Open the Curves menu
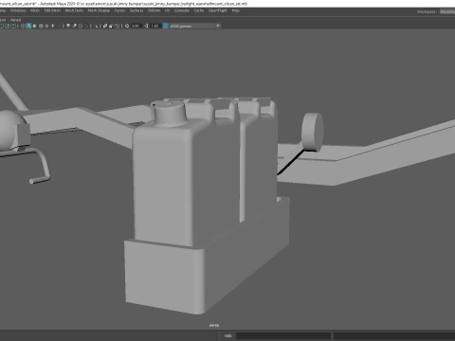 pos(119,10)
